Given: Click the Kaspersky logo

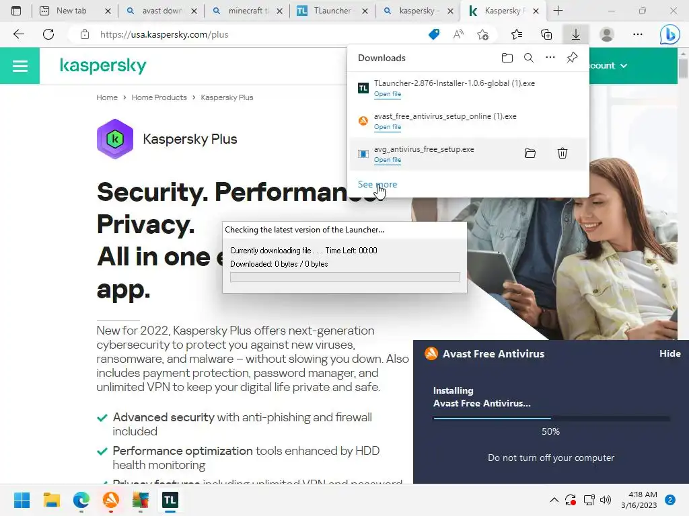Looking at the screenshot, I should pos(103,66).
